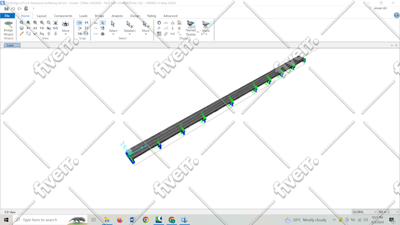Click the PS previous selection icon
The width and height of the screenshot is (400, 225).
(x=96, y=28)
